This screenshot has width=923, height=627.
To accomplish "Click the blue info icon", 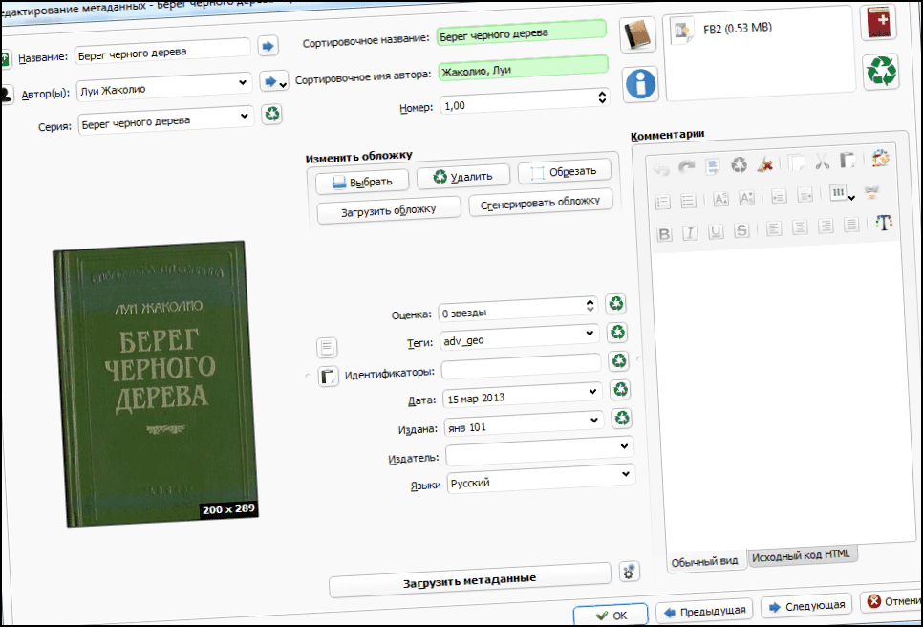I will coord(641,84).
